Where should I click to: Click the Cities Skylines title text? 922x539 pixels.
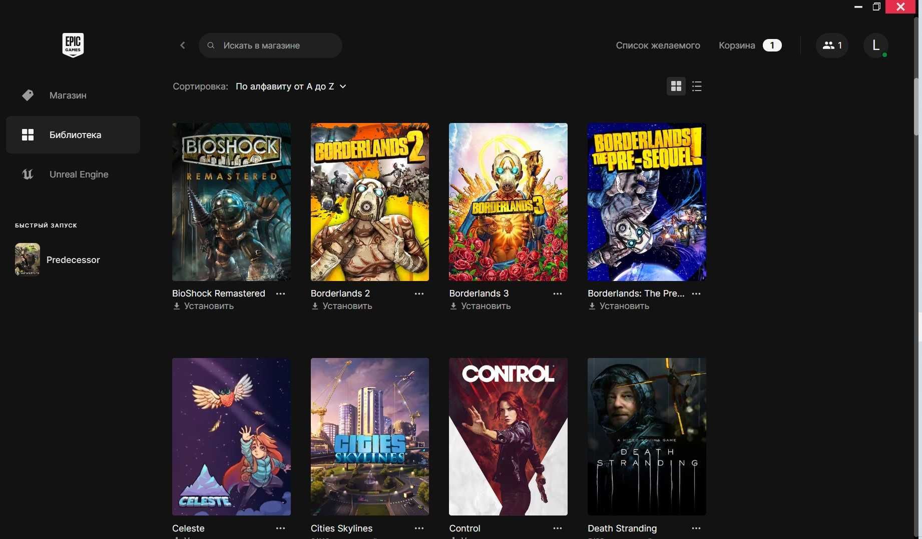click(x=342, y=528)
